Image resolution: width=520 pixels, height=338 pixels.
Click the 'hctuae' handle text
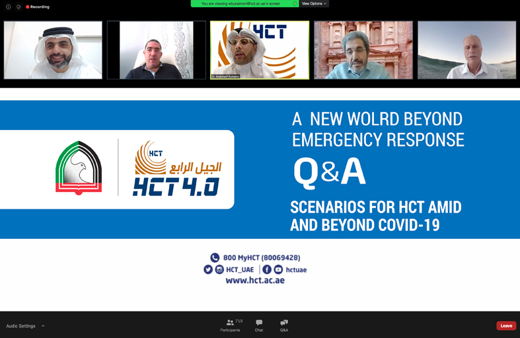[x=296, y=270]
